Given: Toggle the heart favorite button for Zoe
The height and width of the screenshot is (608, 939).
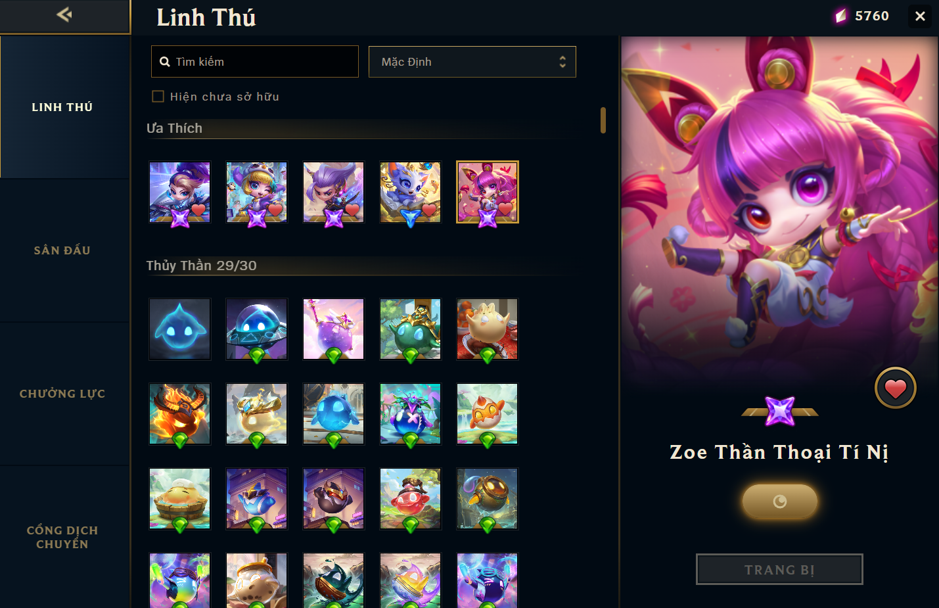Looking at the screenshot, I should (x=895, y=388).
